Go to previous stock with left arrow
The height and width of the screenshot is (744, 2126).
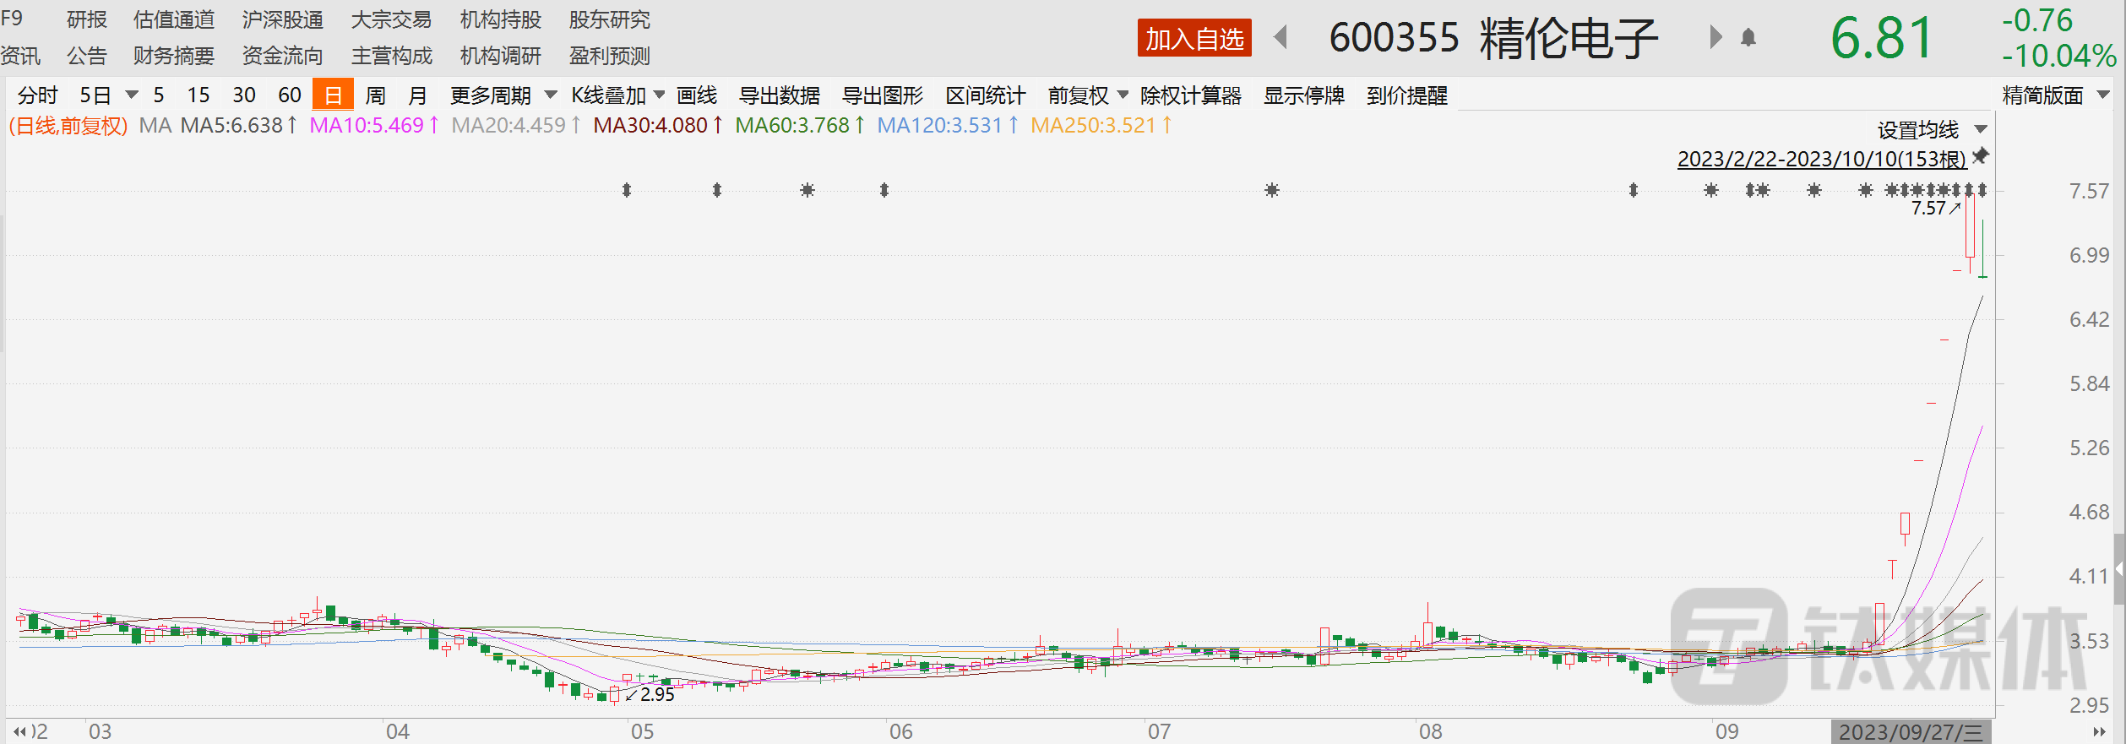tap(1280, 38)
